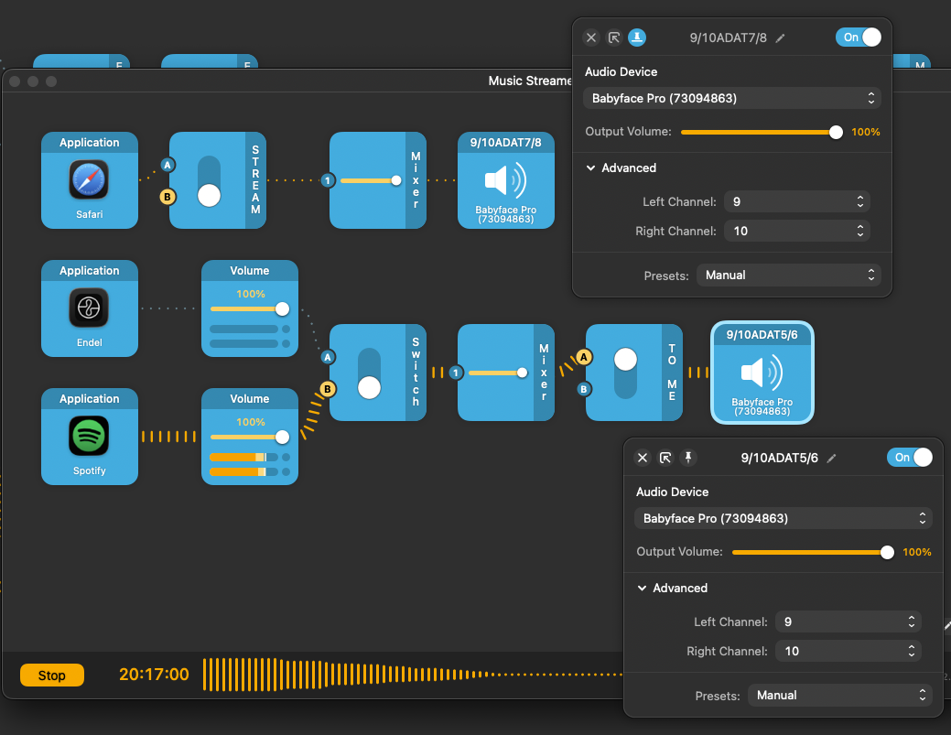Adjust the lower Mixer level slider

pyautogui.click(x=499, y=373)
